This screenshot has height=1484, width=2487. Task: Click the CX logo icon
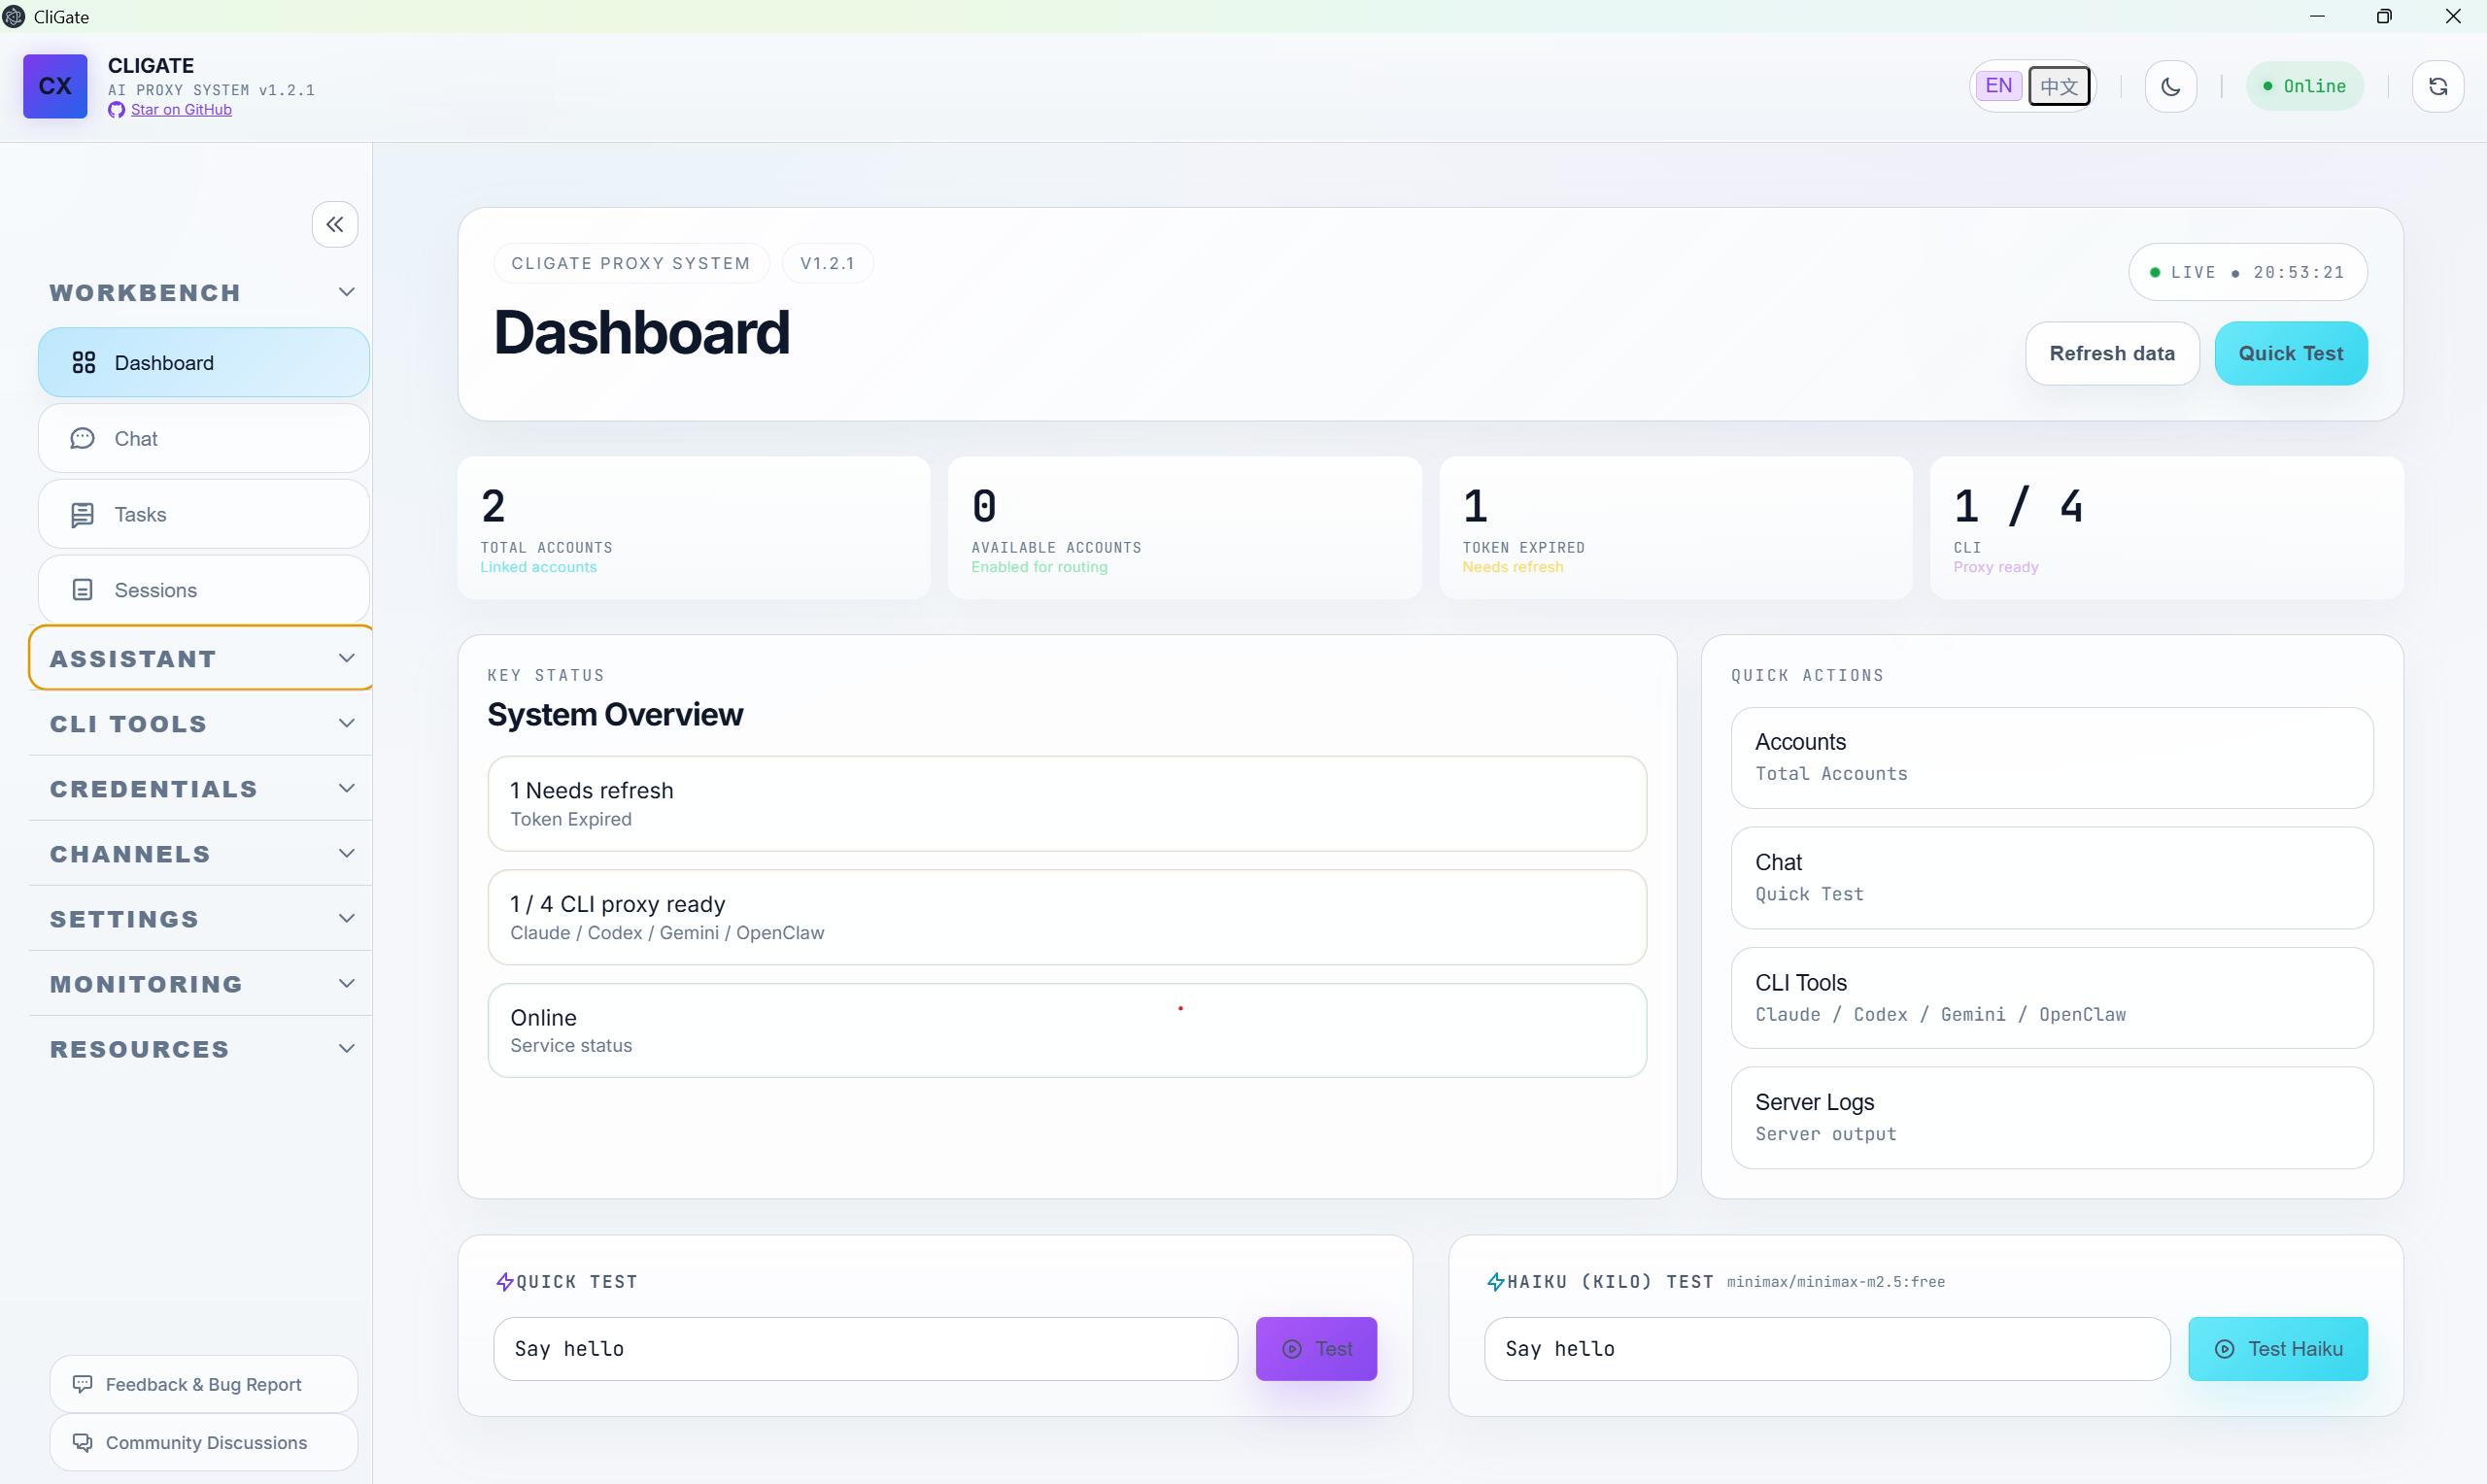[55, 86]
